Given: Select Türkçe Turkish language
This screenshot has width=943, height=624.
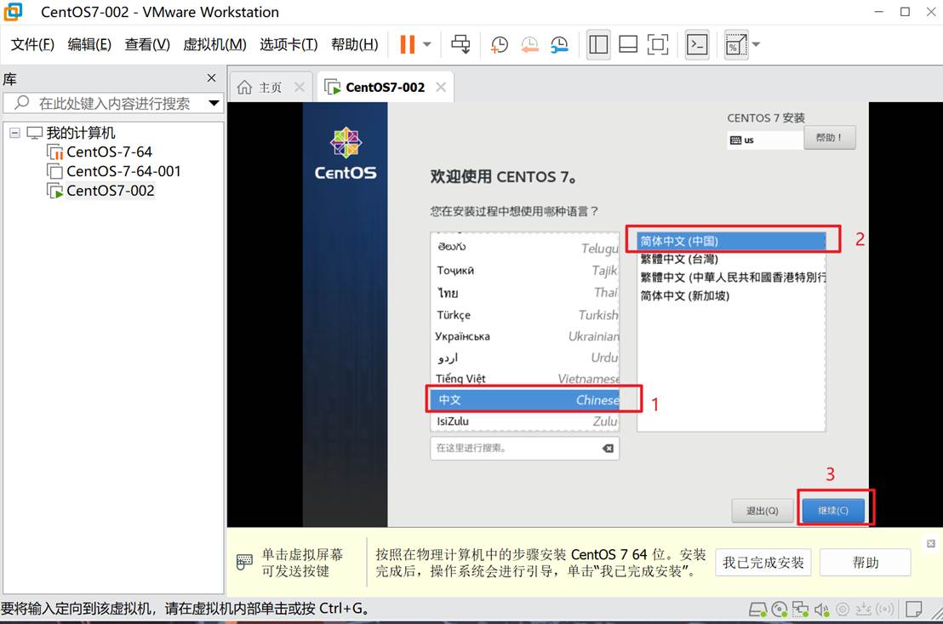Looking at the screenshot, I should tap(524, 315).
